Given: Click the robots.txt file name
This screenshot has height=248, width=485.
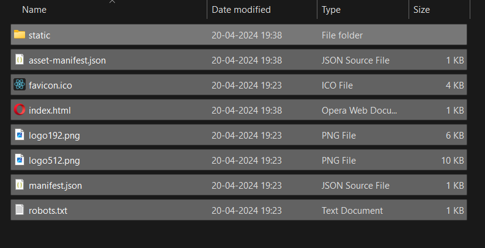Looking at the screenshot, I should coord(48,211).
